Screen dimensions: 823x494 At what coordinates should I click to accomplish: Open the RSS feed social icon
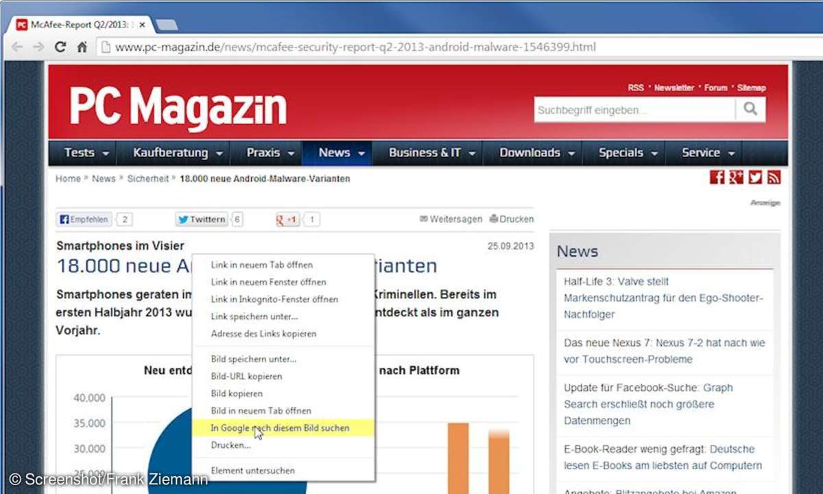point(774,178)
